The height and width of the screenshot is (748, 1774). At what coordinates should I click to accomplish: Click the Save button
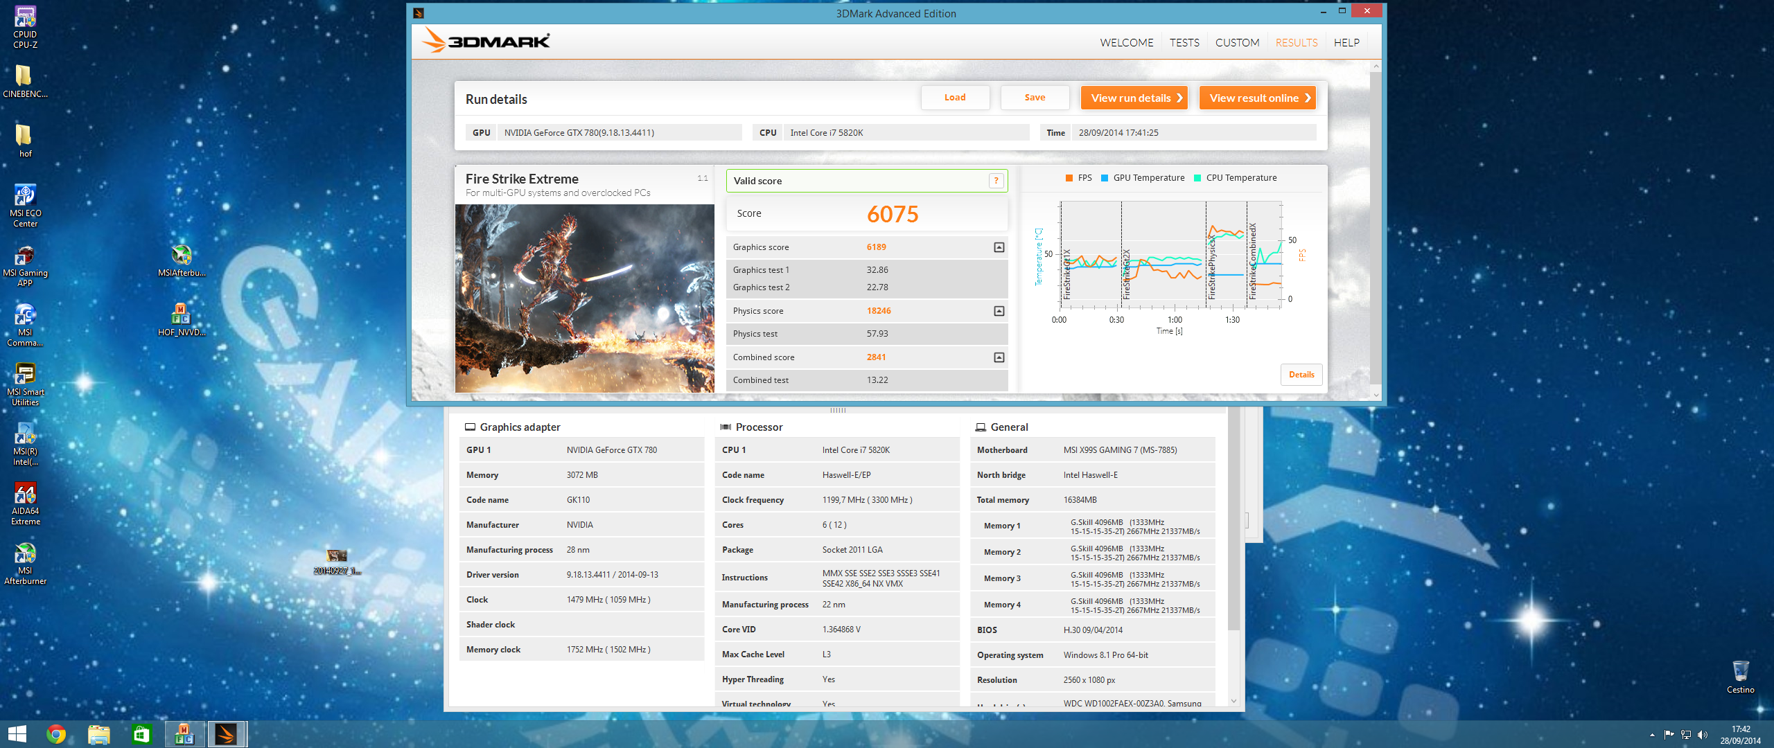point(1035,98)
